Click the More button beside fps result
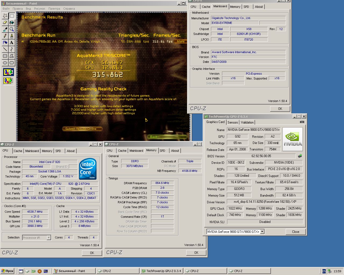 pyautogui.click(x=181, y=41)
